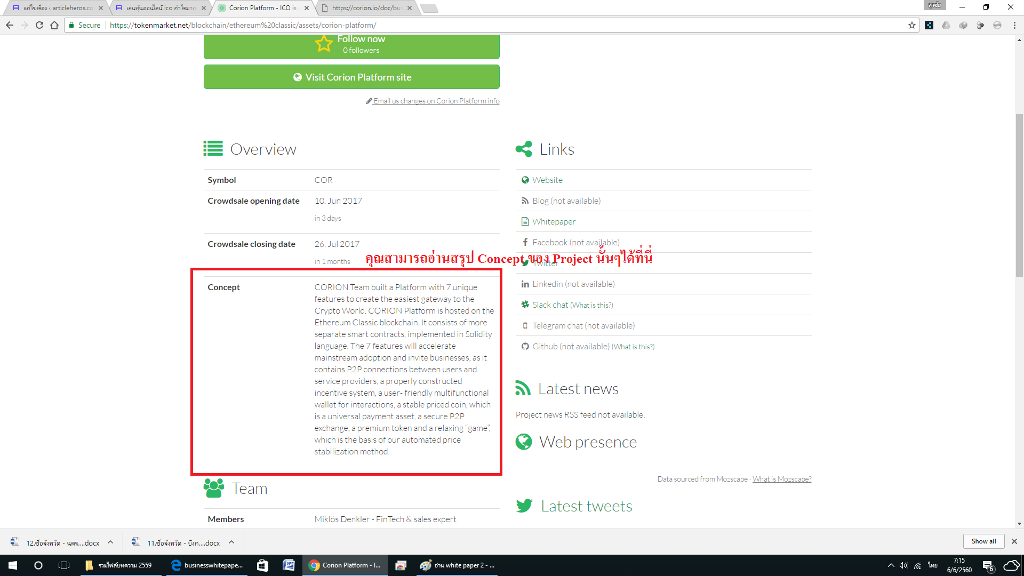
Task: Close the Corion Platform tab
Action: [307, 8]
